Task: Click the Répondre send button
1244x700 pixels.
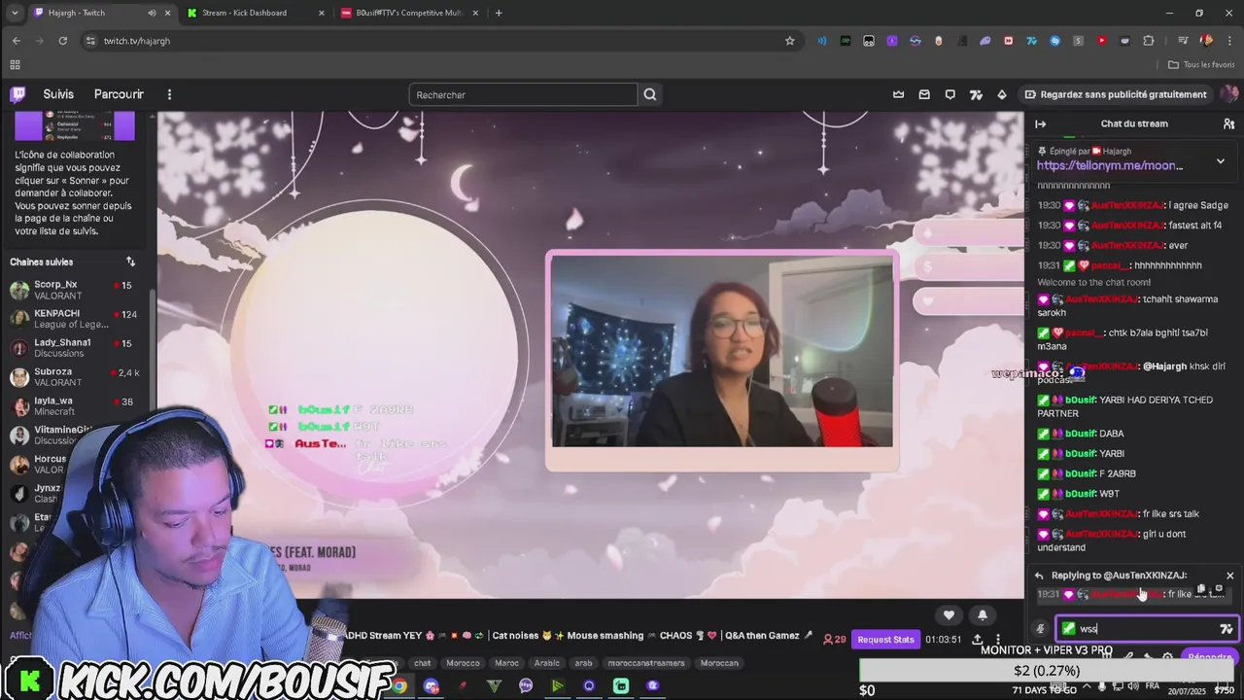Action: click(x=1209, y=657)
